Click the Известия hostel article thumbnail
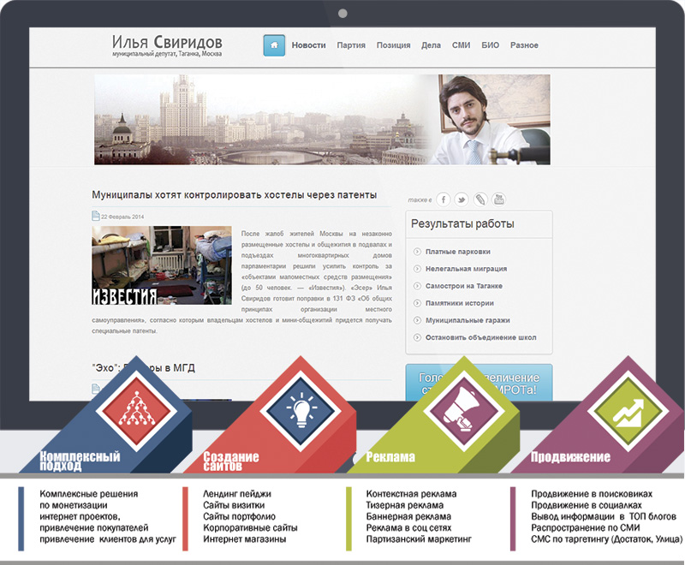This screenshot has height=565, width=685. (162, 265)
